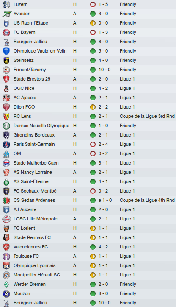This screenshot has height=307, width=176.
Task: Open the OGC Nice team link
Action: 24,88
